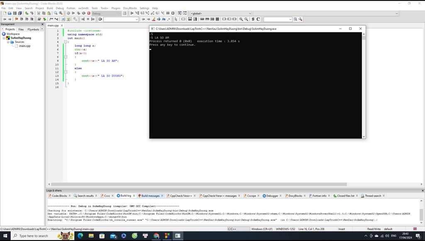
Task: Save the current file via toolbar
Action: point(15,13)
